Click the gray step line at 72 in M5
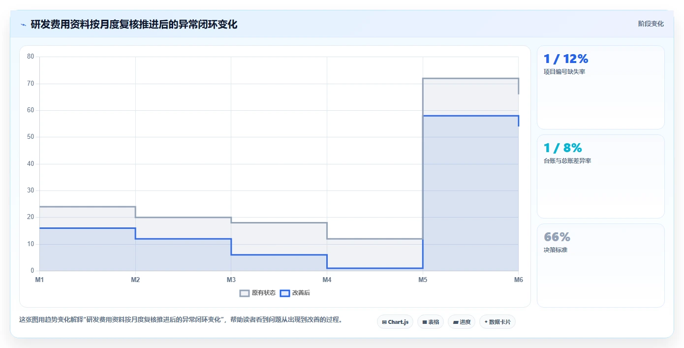 470,78
